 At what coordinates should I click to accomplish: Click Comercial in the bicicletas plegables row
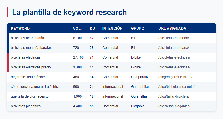110,106
